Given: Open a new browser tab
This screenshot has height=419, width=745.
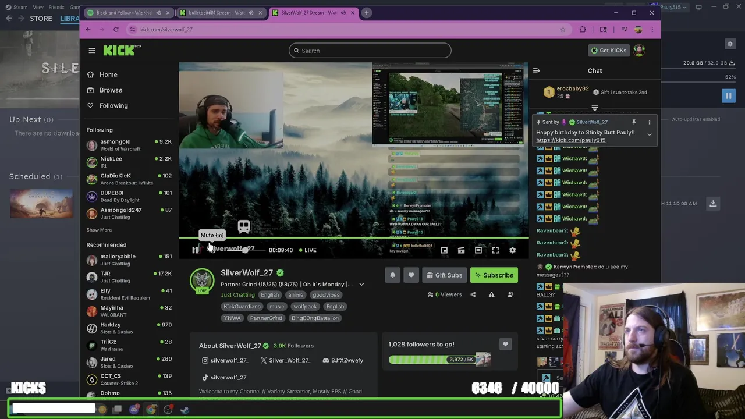Looking at the screenshot, I should pos(367,13).
